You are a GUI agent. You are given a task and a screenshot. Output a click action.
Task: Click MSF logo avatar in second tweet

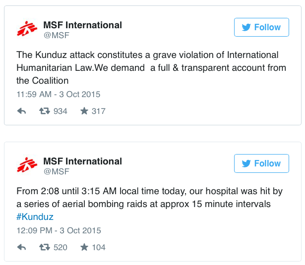point(27,166)
